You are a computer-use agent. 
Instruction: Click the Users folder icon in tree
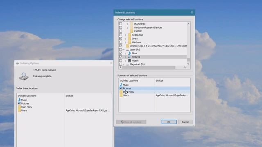pyautogui.click(x=129, y=38)
